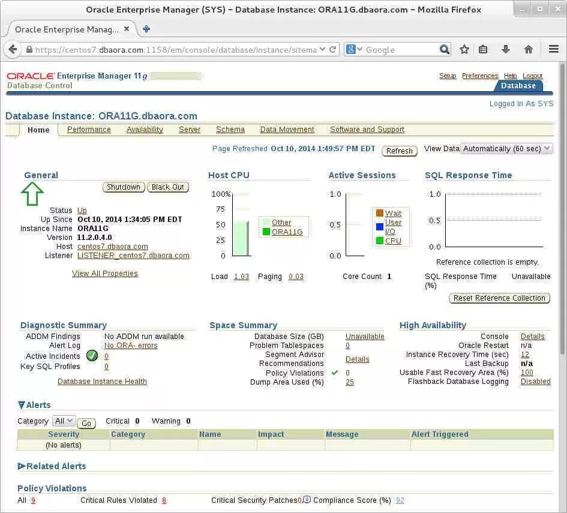Go back with the browser back arrow
The width and height of the screenshot is (567, 513).
[13, 50]
